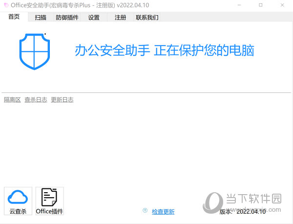Maximize the Office安全助手 window

pyautogui.click(x=261, y=5)
